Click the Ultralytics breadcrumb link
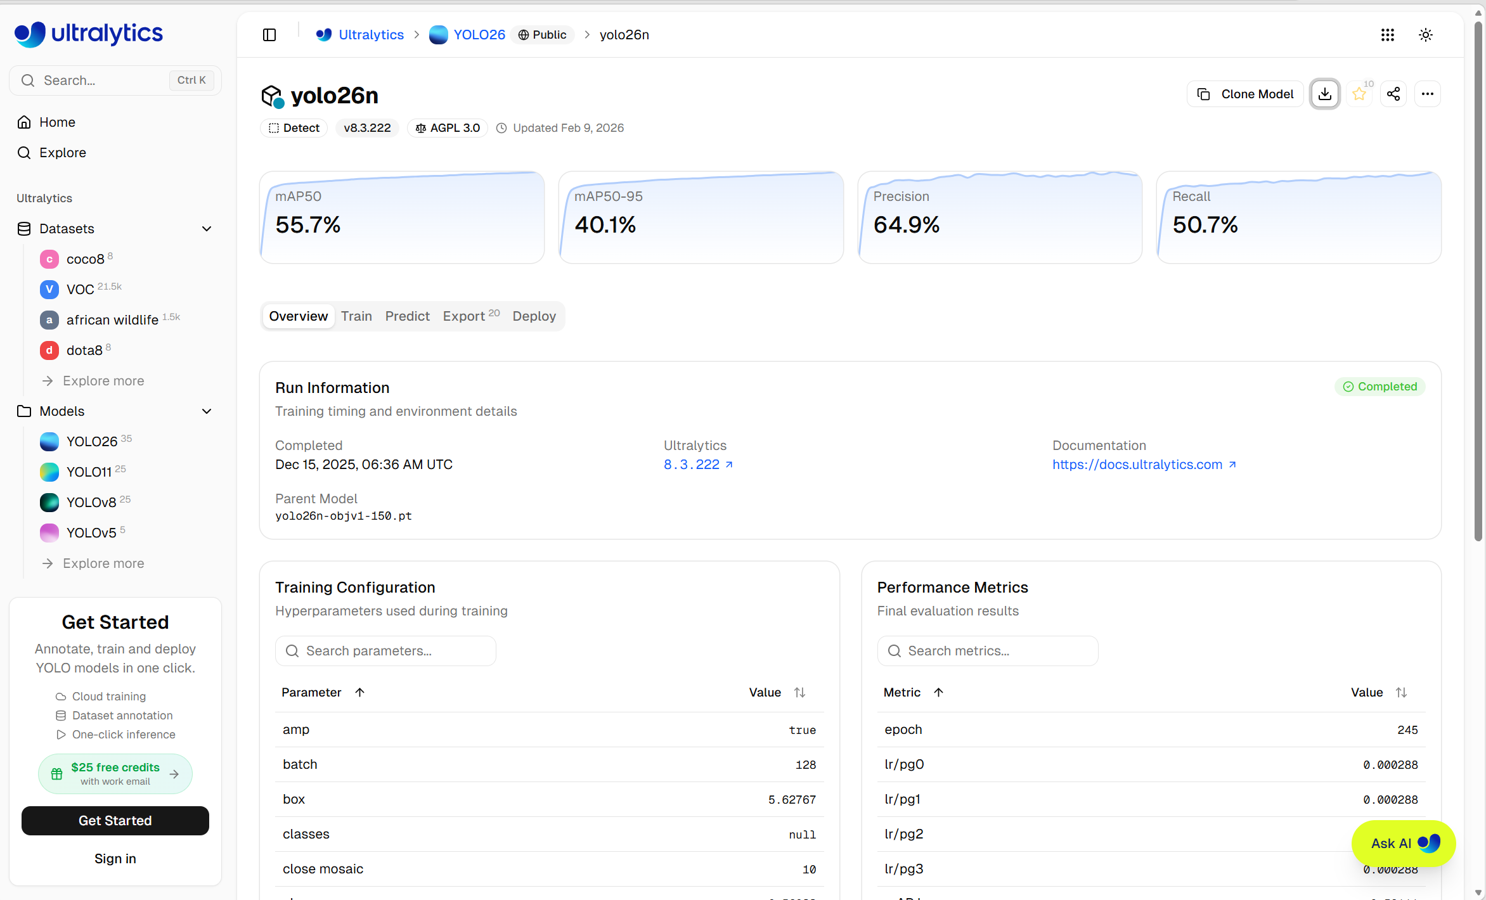Screen dimensions: 1486x900 click(x=360, y=35)
